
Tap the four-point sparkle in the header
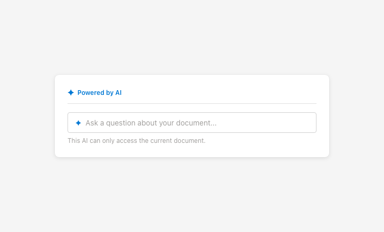(71, 93)
